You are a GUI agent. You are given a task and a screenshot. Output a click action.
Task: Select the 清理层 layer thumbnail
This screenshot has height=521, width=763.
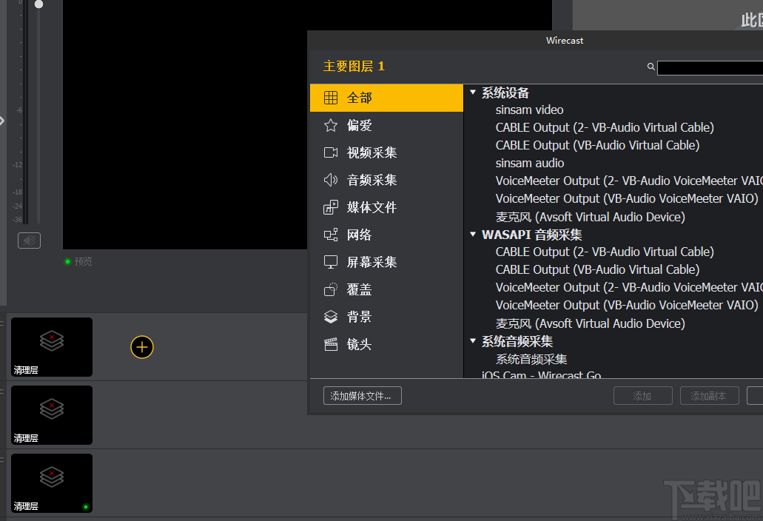(51, 346)
